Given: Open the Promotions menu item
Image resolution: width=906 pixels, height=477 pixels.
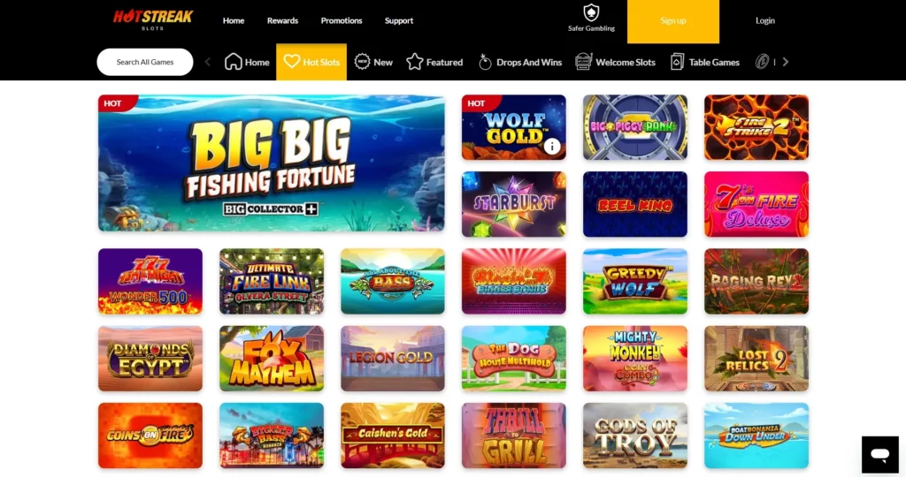Looking at the screenshot, I should 342,20.
